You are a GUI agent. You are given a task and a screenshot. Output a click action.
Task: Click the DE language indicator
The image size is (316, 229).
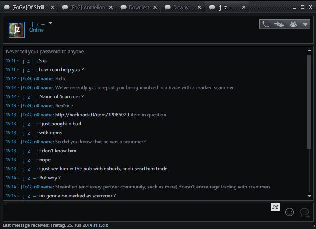pyautogui.click(x=275, y=207)
